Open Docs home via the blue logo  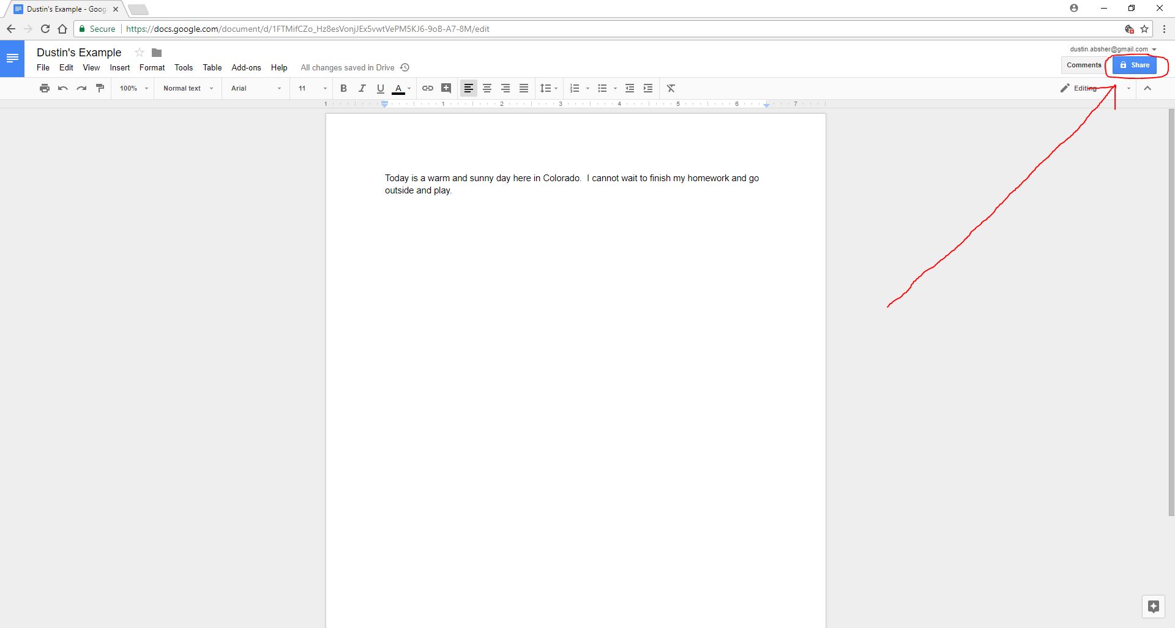(12, 58)
